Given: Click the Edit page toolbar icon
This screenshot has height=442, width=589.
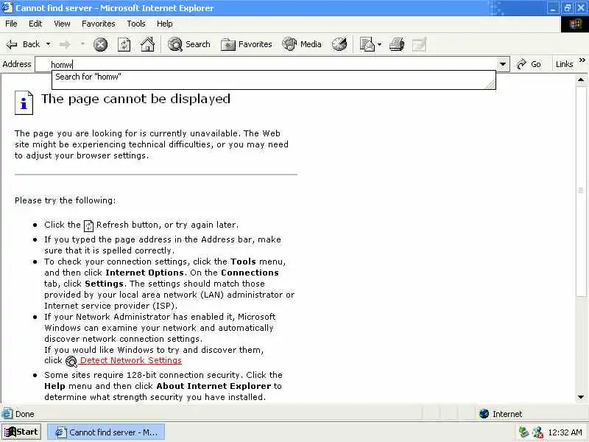Looking at the screenshot, I should [419, 44].
